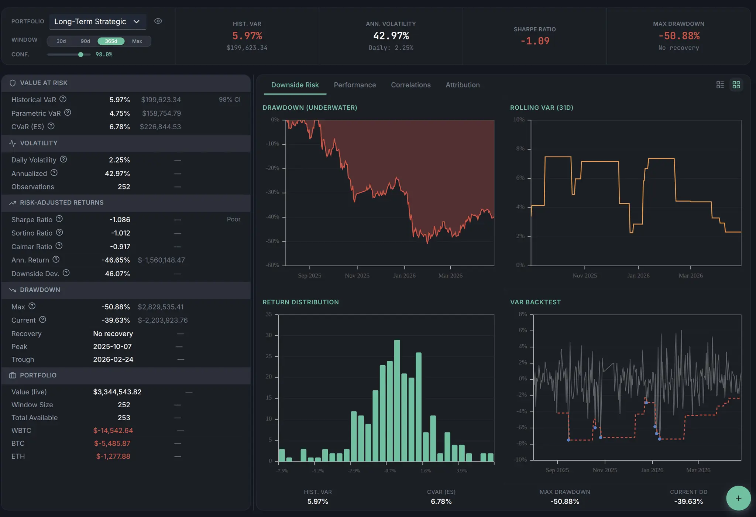Open the Downside Risk tab
756x517 pixels.
pos(295,85)
